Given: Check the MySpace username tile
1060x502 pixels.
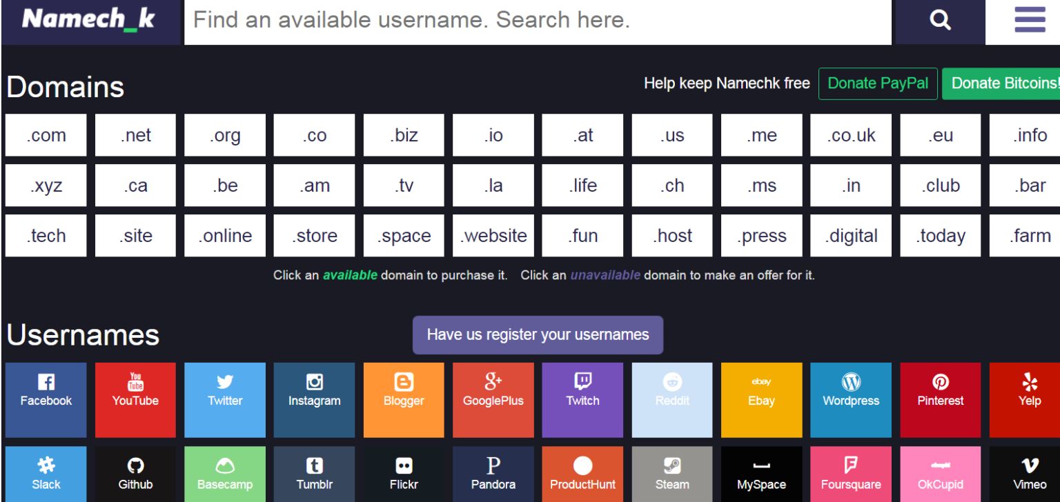Looking at the screenshot, I should click(762, 474).
